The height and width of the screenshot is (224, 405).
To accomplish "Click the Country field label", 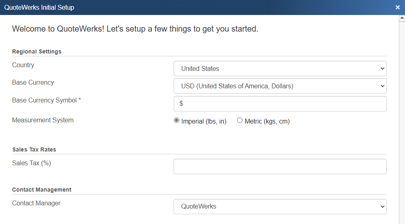I will coord(23,65).
